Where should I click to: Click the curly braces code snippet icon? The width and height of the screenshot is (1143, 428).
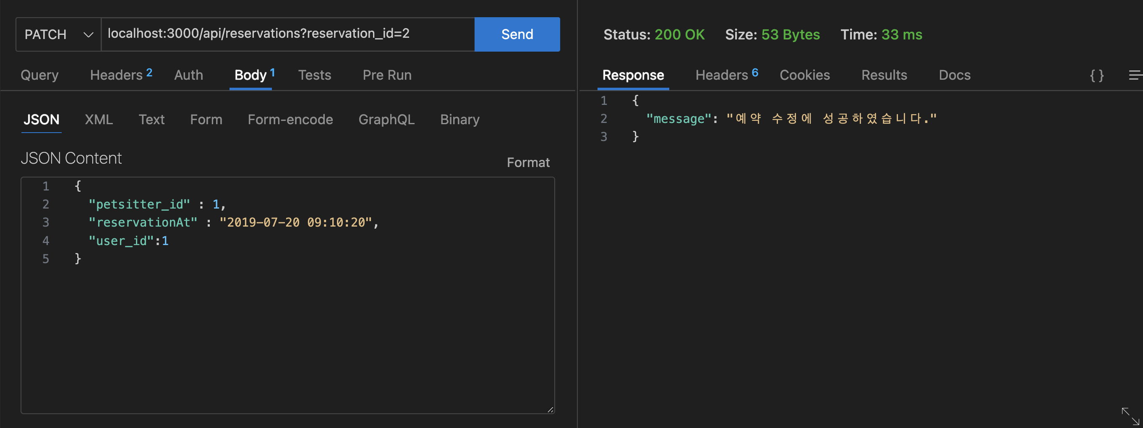[x=1096, y=76]
